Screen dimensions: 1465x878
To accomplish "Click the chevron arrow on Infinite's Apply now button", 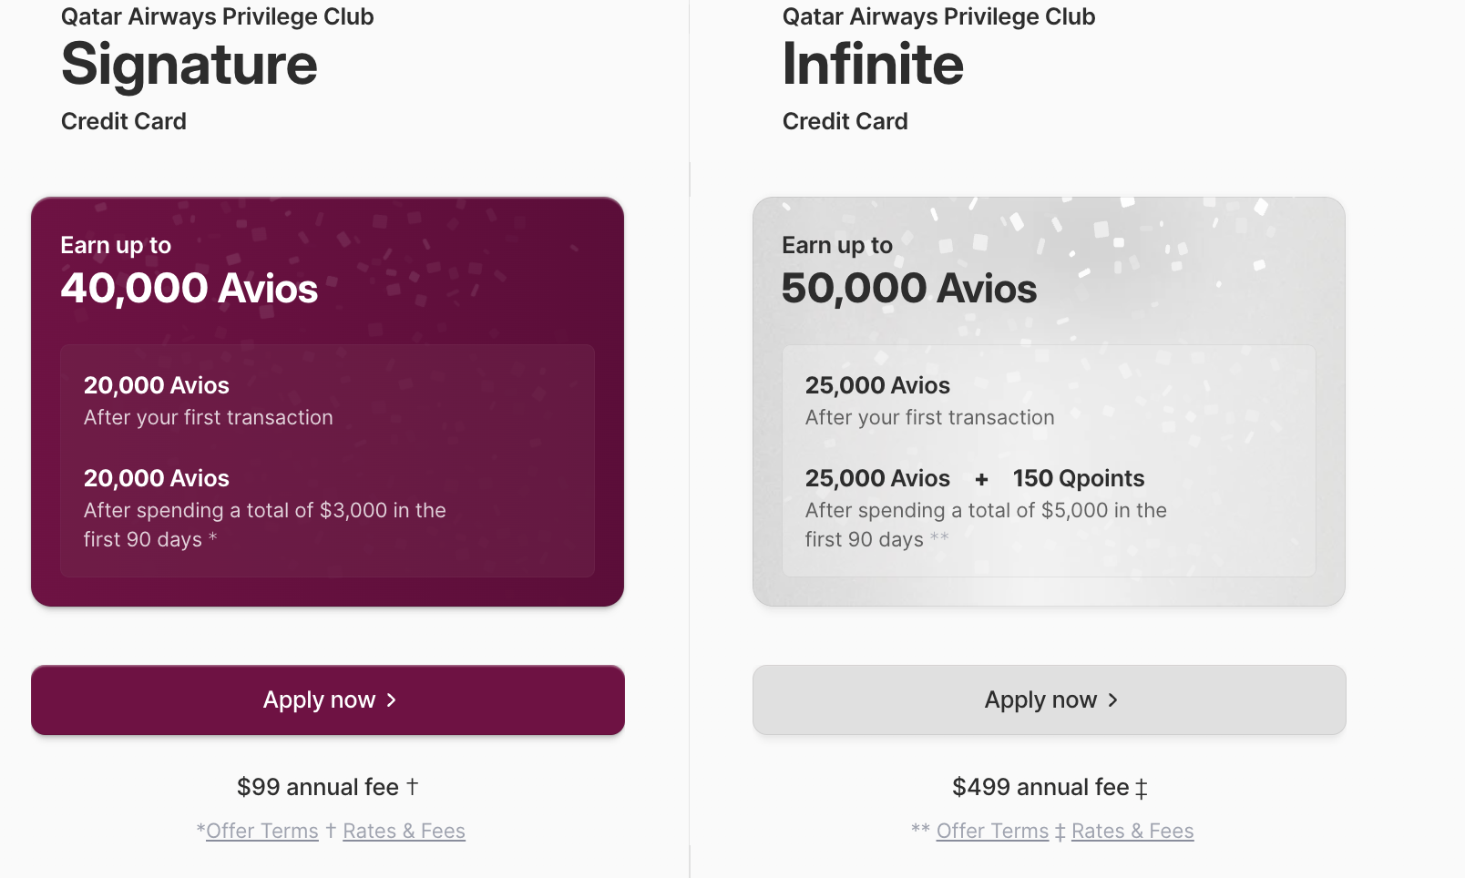I will [x=1112, y=699].
